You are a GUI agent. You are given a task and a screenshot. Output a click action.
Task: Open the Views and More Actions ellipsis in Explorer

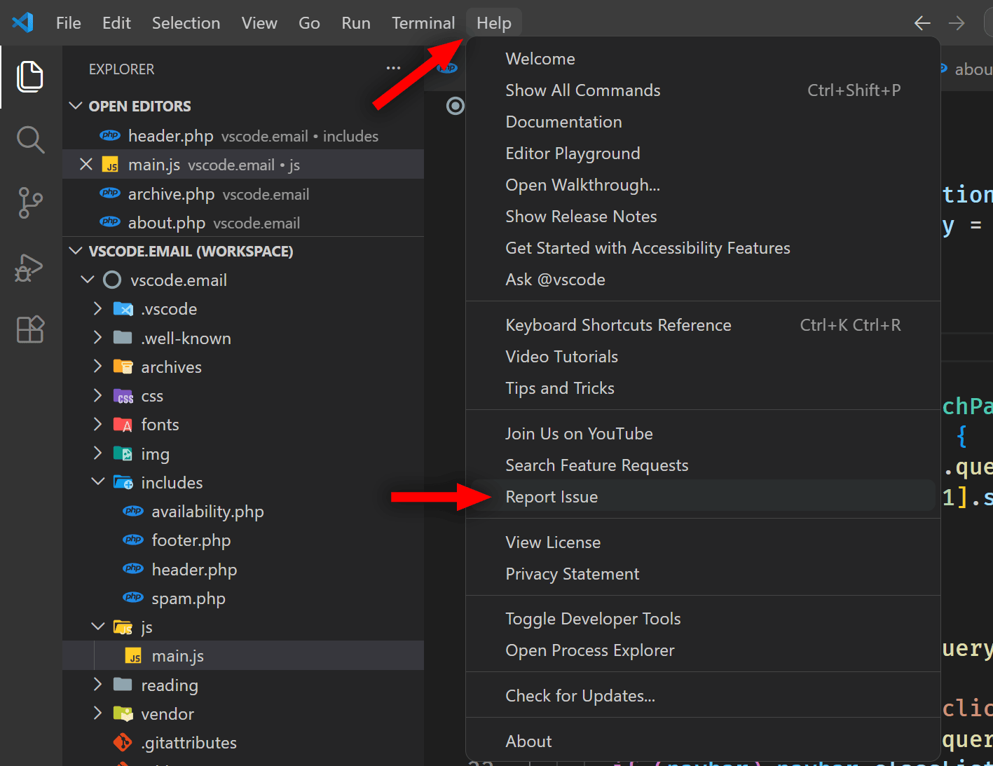393,68
